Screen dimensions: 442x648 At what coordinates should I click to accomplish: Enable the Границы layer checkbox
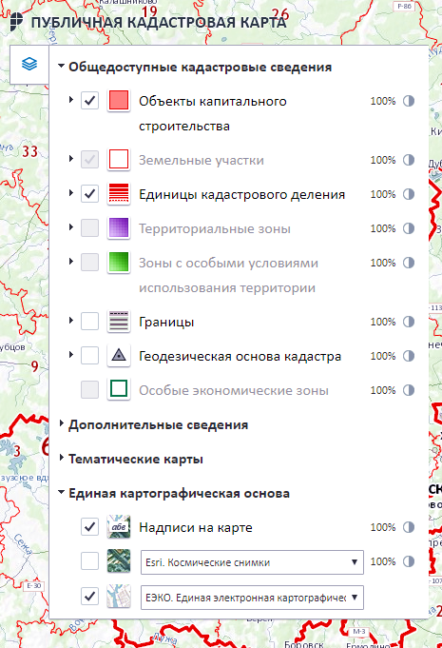tap(89, 321)
